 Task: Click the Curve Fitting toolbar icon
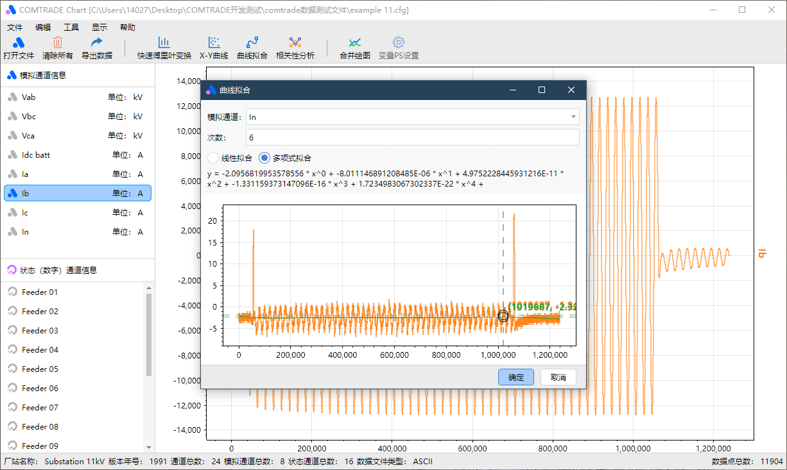[x=252, y=43]
